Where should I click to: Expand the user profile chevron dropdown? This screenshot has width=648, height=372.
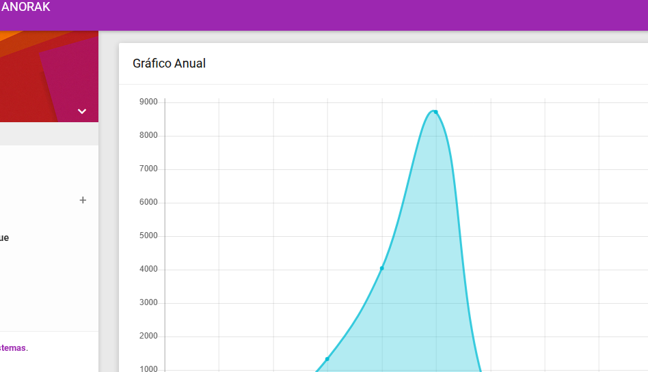(82, 111)
